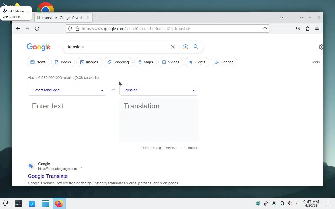The width and height of the screenshot is (335, 209).
Task: Submit search with the magnifying glass icon
Action: point(196,47)
